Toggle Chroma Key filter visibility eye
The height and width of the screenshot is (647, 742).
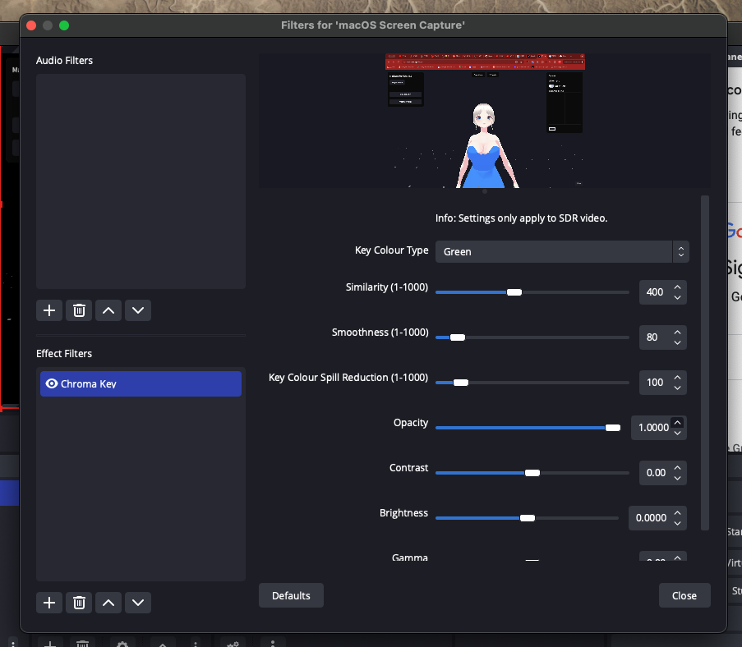point(52,383)
